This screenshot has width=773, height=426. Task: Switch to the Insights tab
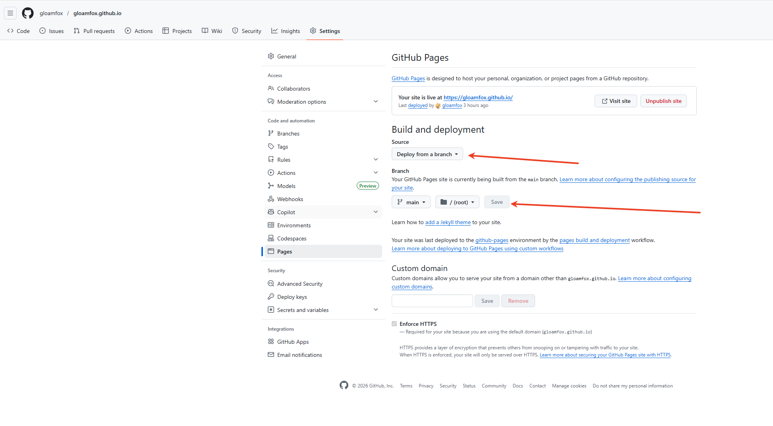(286, 31)
